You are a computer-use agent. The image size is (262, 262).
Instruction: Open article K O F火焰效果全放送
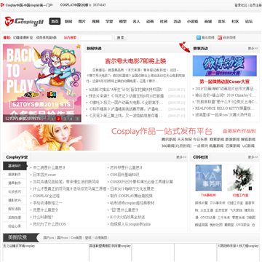(x=127, y=217)
